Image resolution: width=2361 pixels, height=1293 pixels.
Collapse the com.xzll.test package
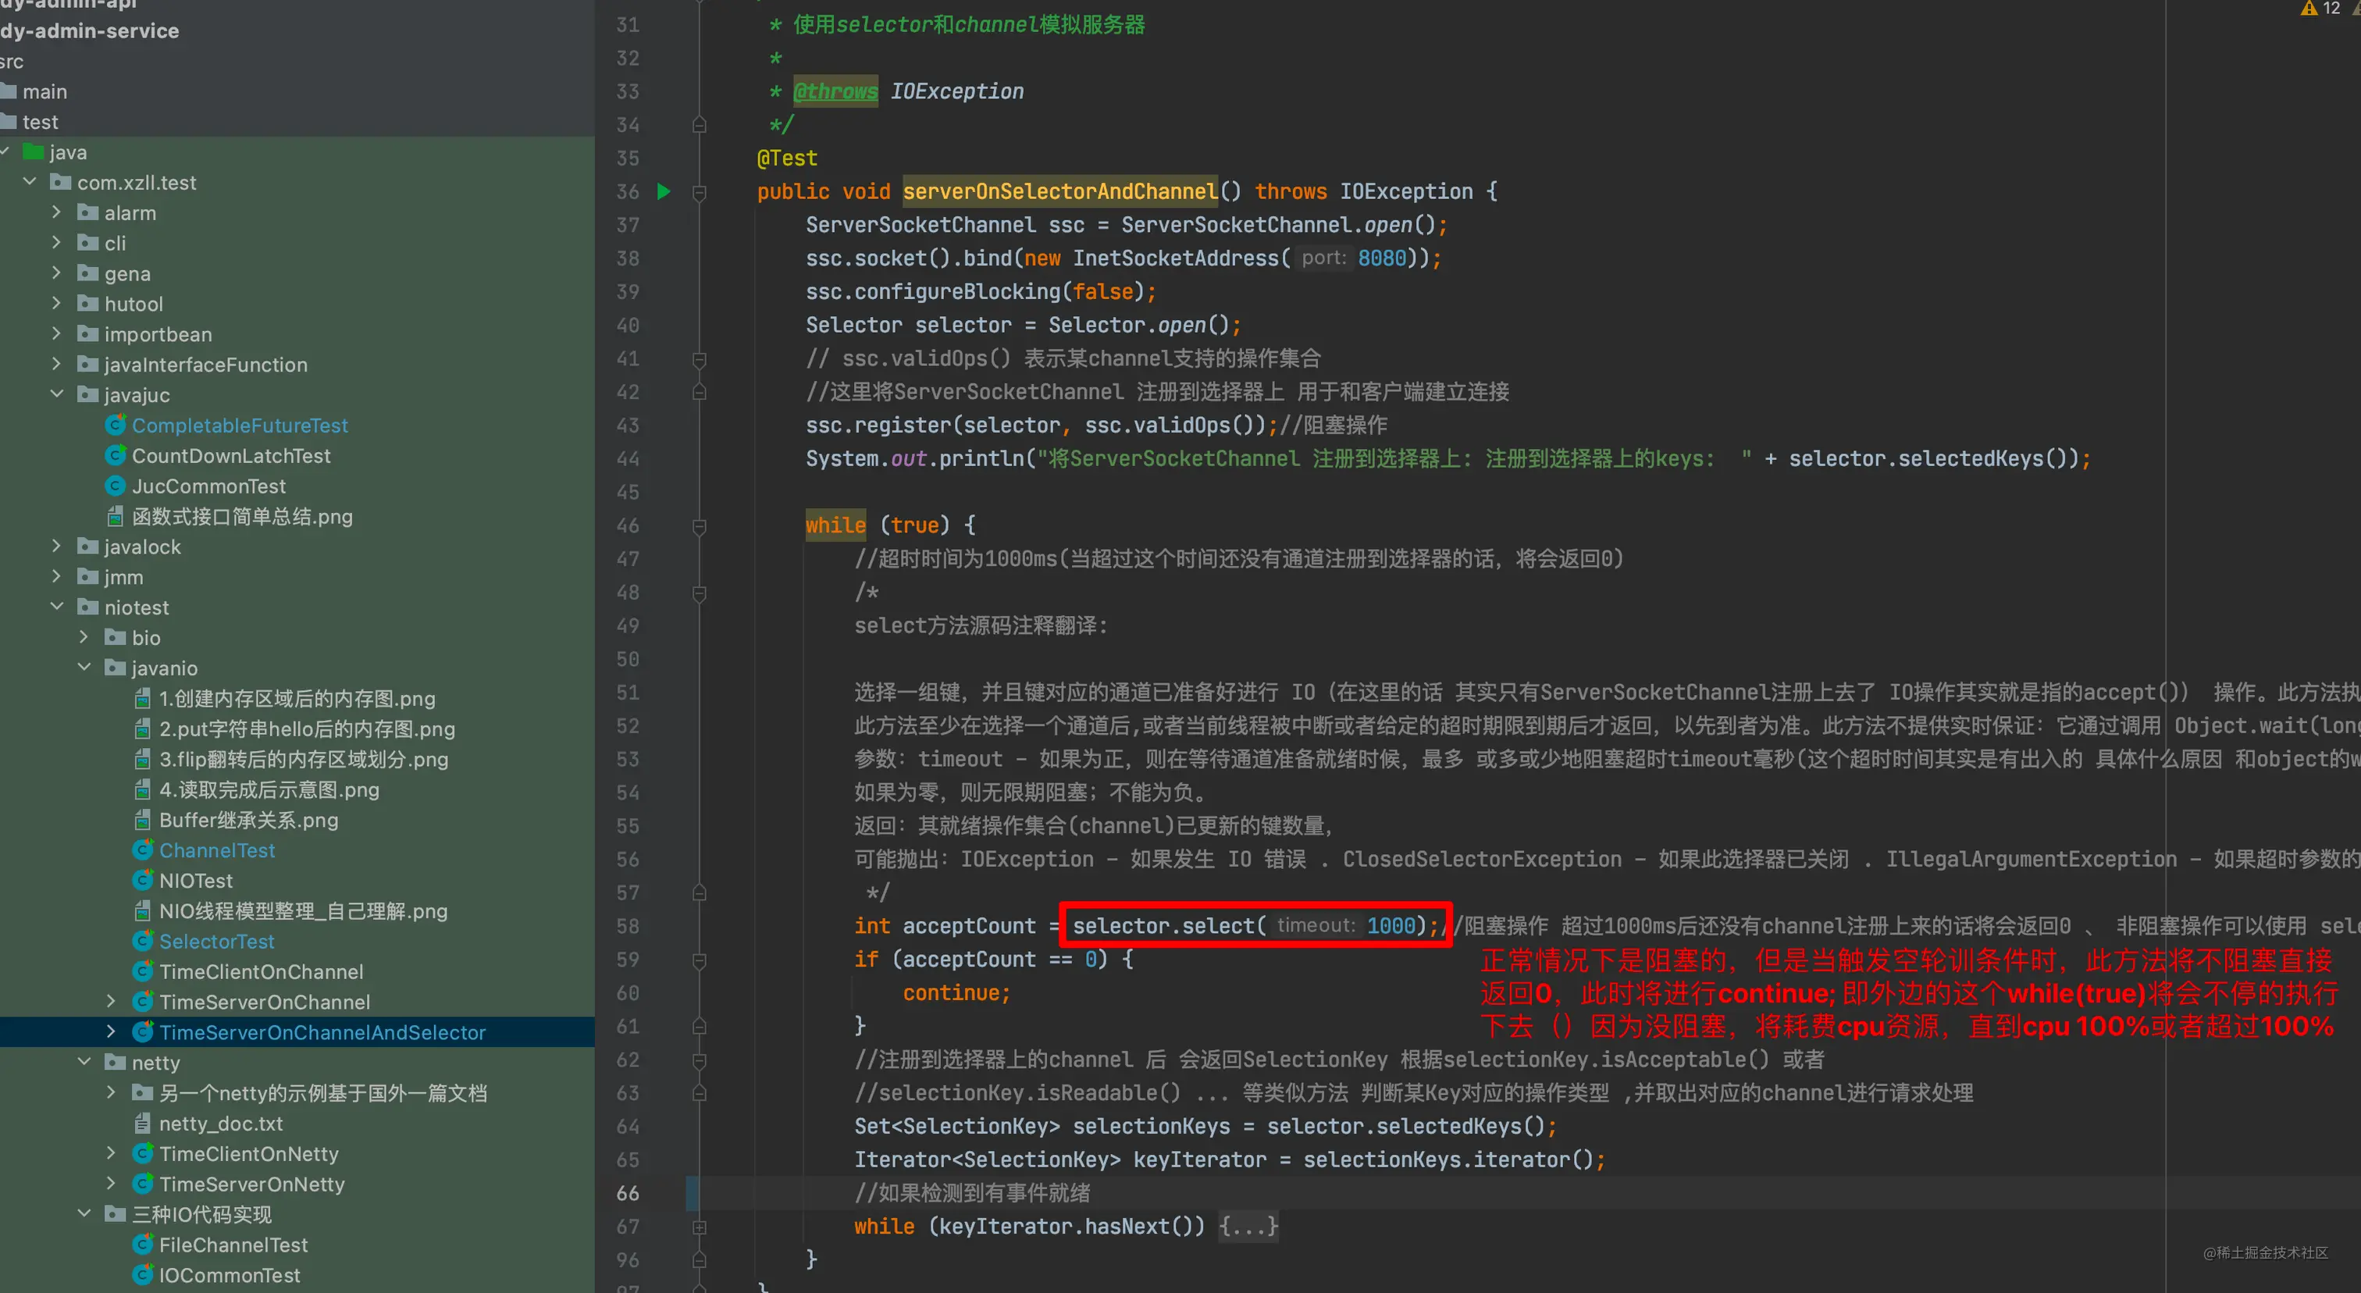(x=30, y=181)
